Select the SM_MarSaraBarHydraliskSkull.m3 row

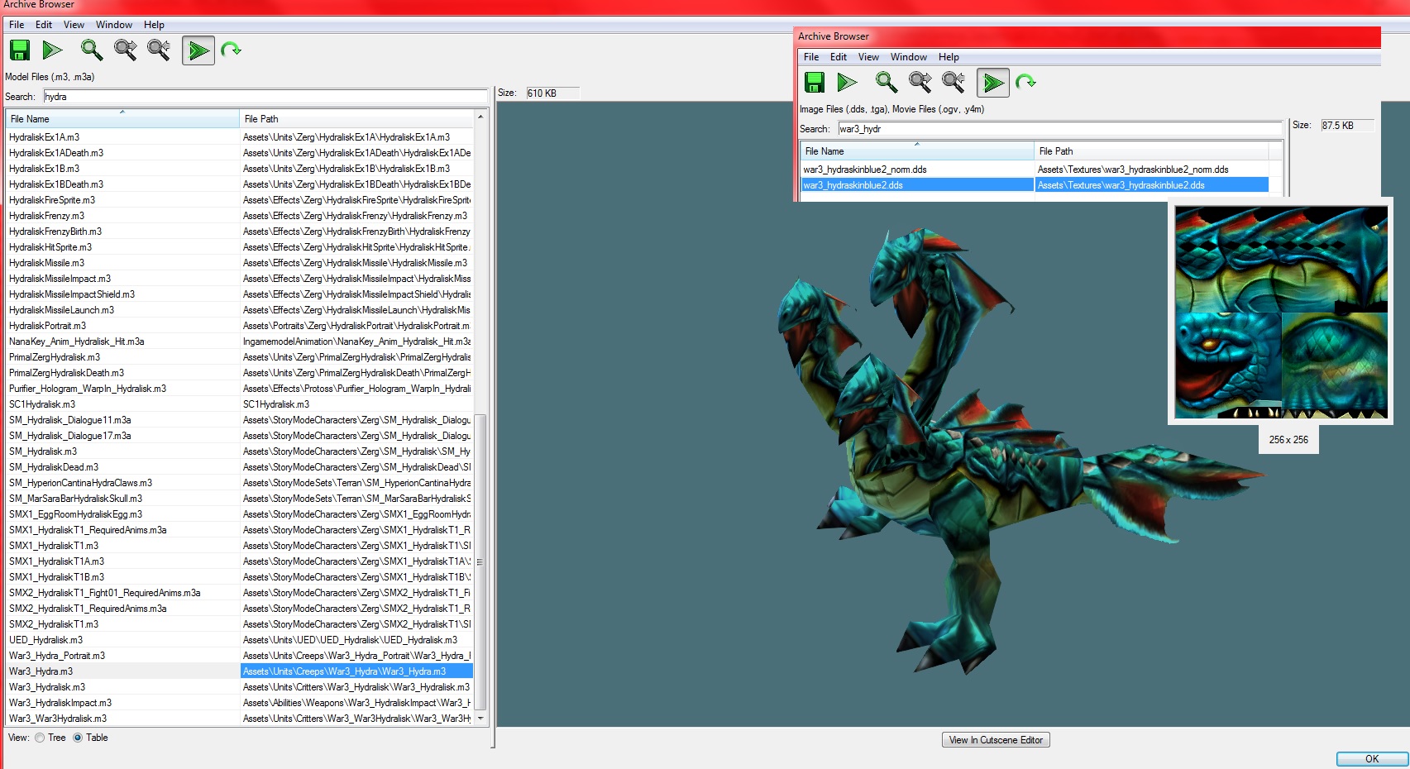coord(240,499)
